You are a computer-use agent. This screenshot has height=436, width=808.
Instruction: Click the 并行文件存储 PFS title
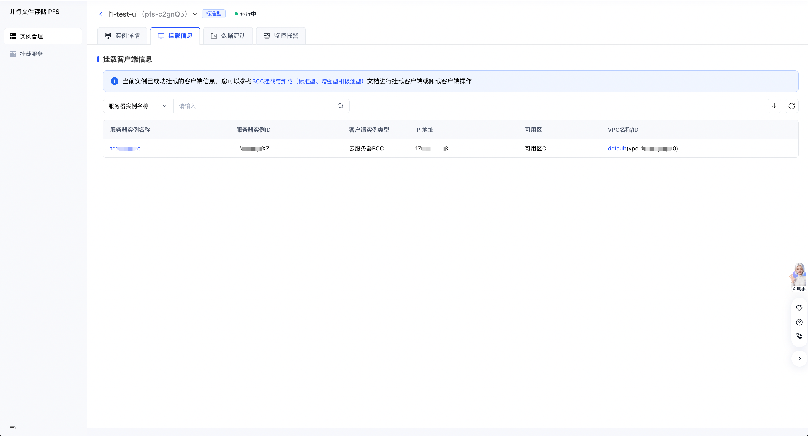click(x=34, y=12)
